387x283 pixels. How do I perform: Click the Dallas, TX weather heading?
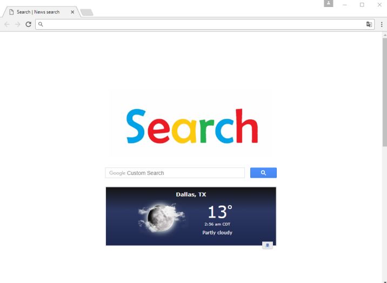[x=191, y=194]
